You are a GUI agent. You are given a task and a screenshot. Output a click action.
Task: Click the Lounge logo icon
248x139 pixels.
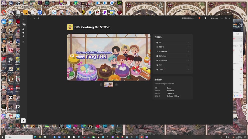(157, 69)
